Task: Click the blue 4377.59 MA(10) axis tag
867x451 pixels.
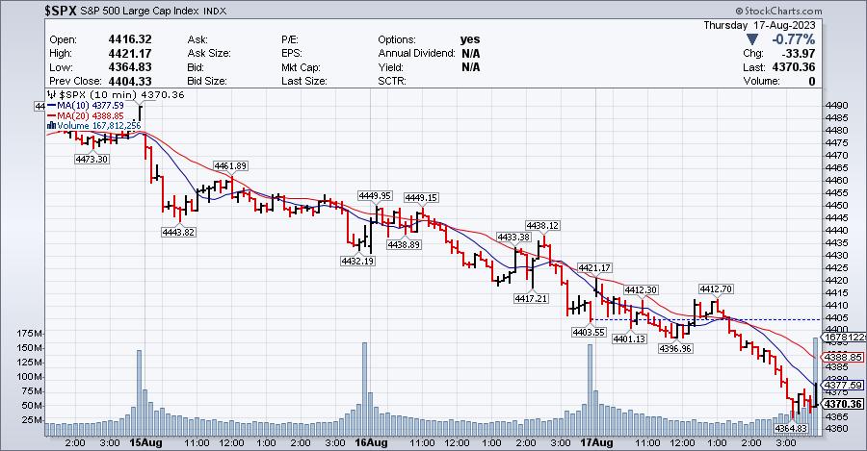Action: pyautogui.click(x=844, y=385)
